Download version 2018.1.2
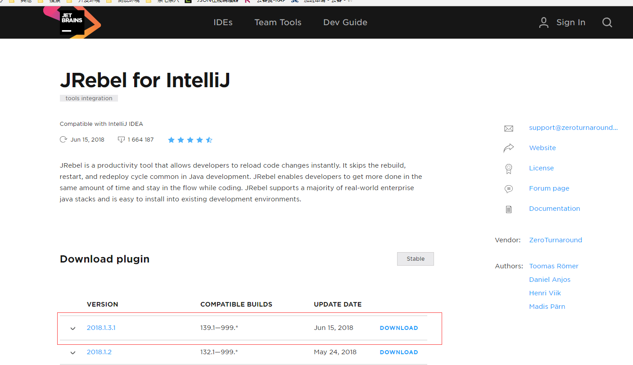This screenshot has height=365, width=633. coord(398,352)
